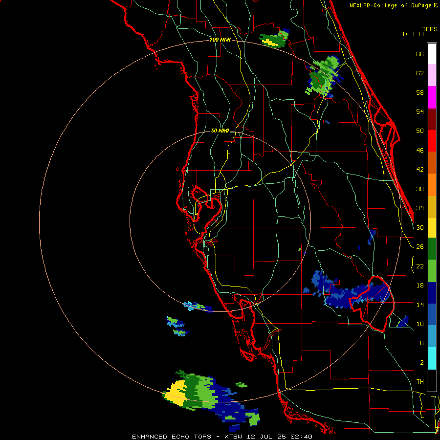
Task: Click the bright yellow legend swatch
Action: click(432, 228)
